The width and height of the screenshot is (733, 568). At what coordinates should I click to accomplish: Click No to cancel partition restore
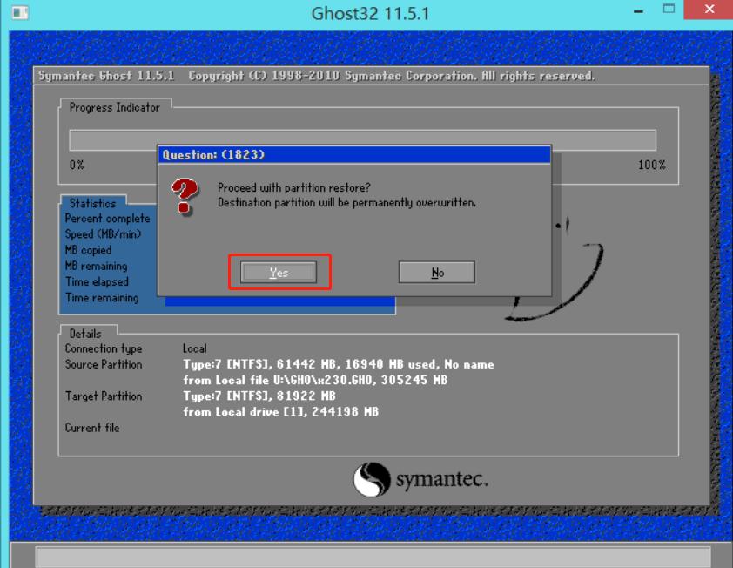436,273
